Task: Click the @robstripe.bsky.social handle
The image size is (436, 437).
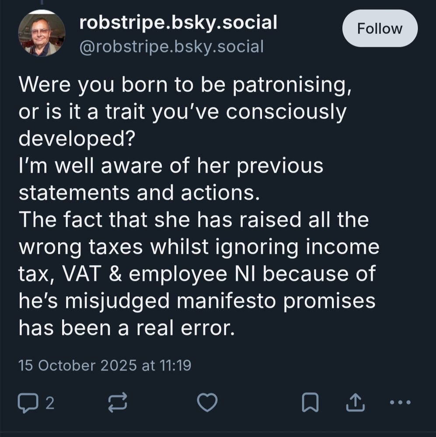Action: coord(171,46)
